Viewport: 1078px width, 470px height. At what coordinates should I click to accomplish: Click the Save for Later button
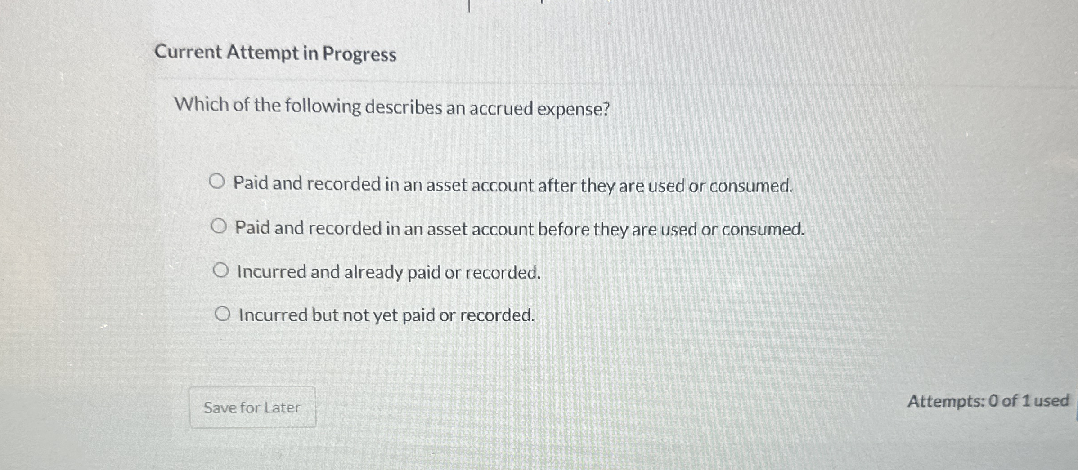252,407
